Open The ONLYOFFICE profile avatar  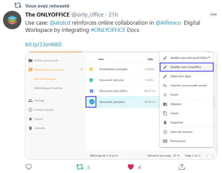12,20
